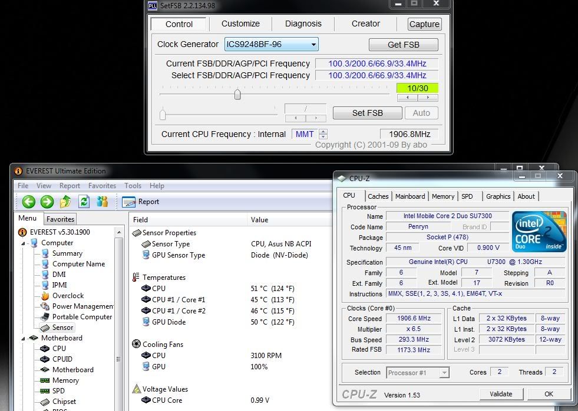
Task: Open the Tools menu in EVEREST
Action: 133,186
